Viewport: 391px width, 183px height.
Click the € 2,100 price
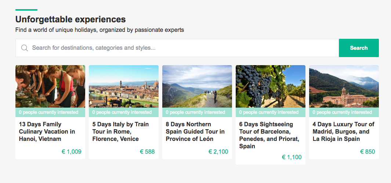point(218,152)
